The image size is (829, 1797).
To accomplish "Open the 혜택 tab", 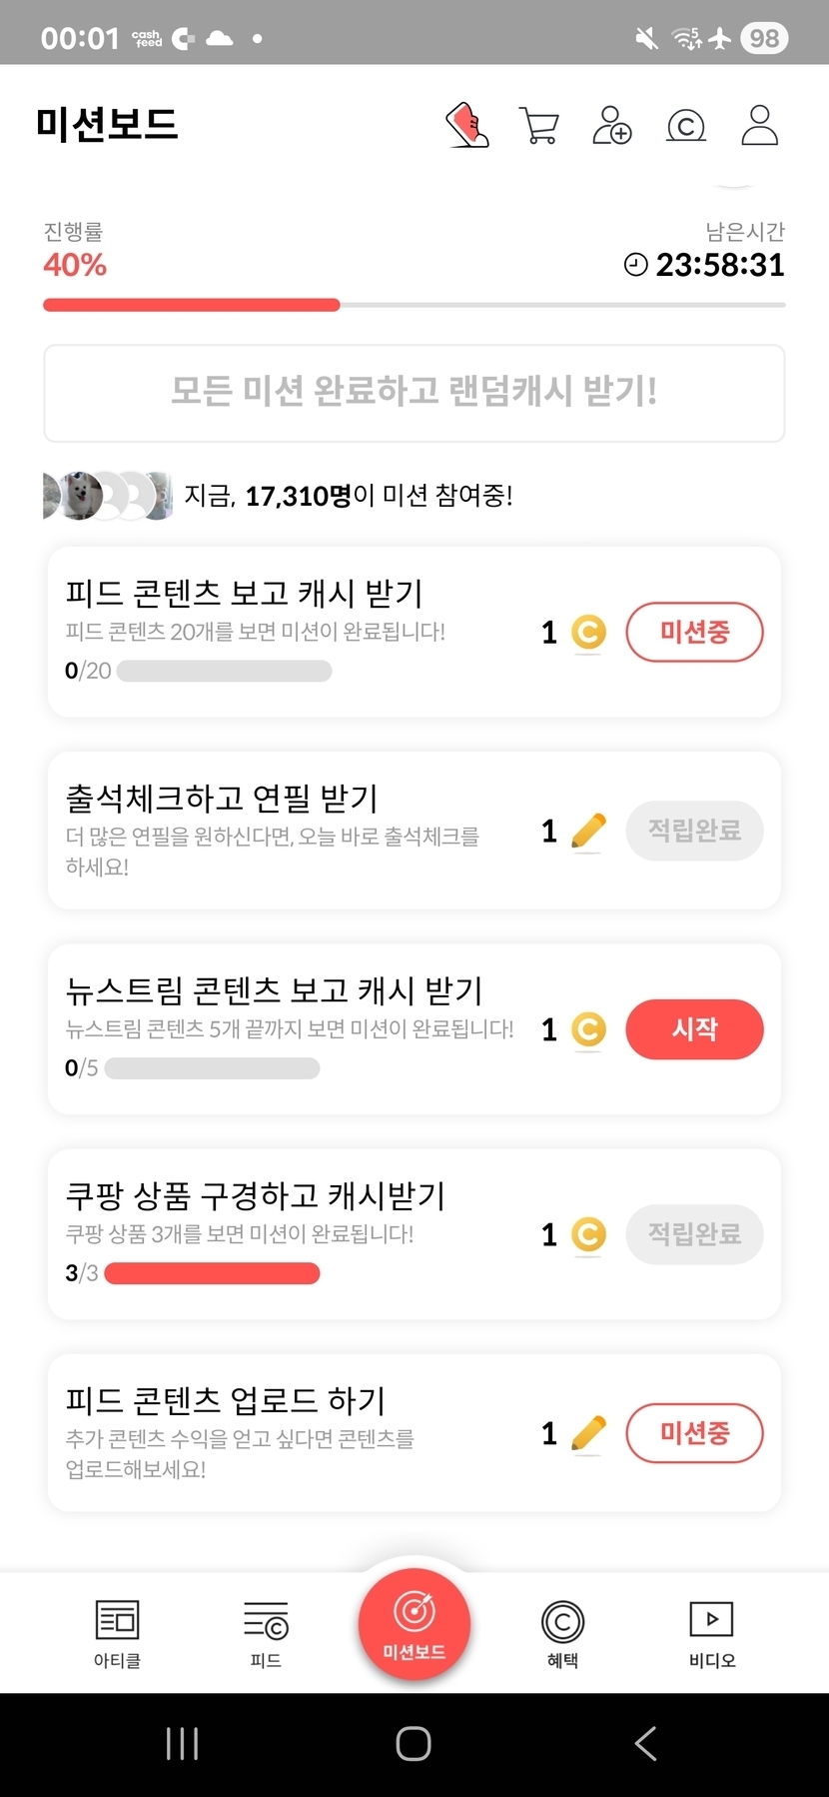I will (562, 1633).
